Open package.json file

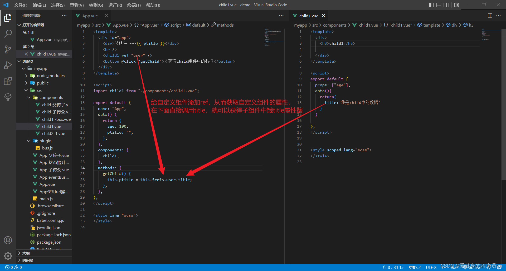44,242
